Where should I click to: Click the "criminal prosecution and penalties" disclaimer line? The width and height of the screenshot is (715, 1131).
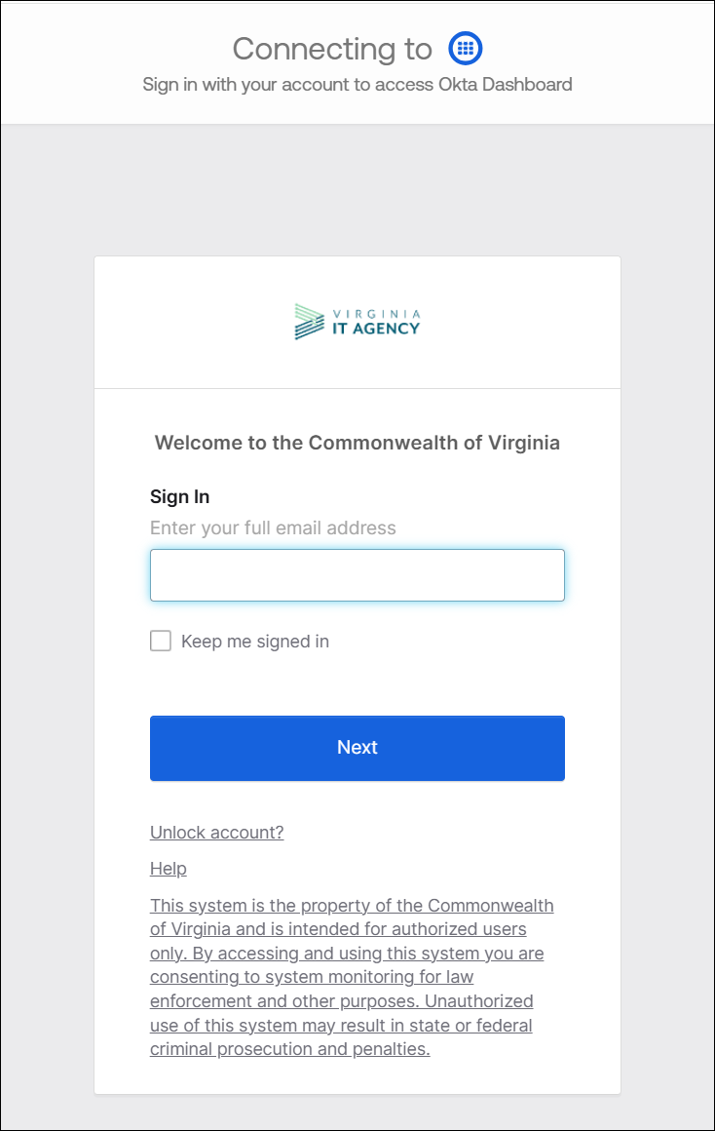click(x=290, y=1049)
